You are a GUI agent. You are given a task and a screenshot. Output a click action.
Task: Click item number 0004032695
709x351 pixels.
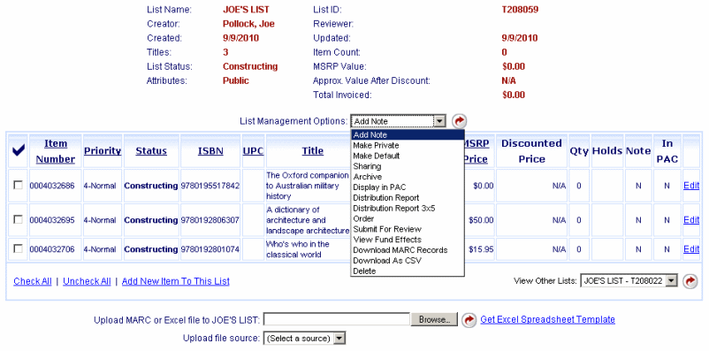pos(52,220)
